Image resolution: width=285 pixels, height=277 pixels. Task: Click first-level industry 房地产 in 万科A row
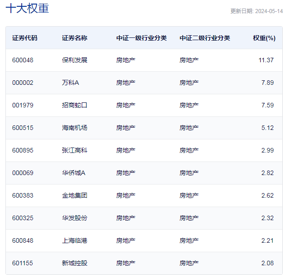tap(126, 83)
